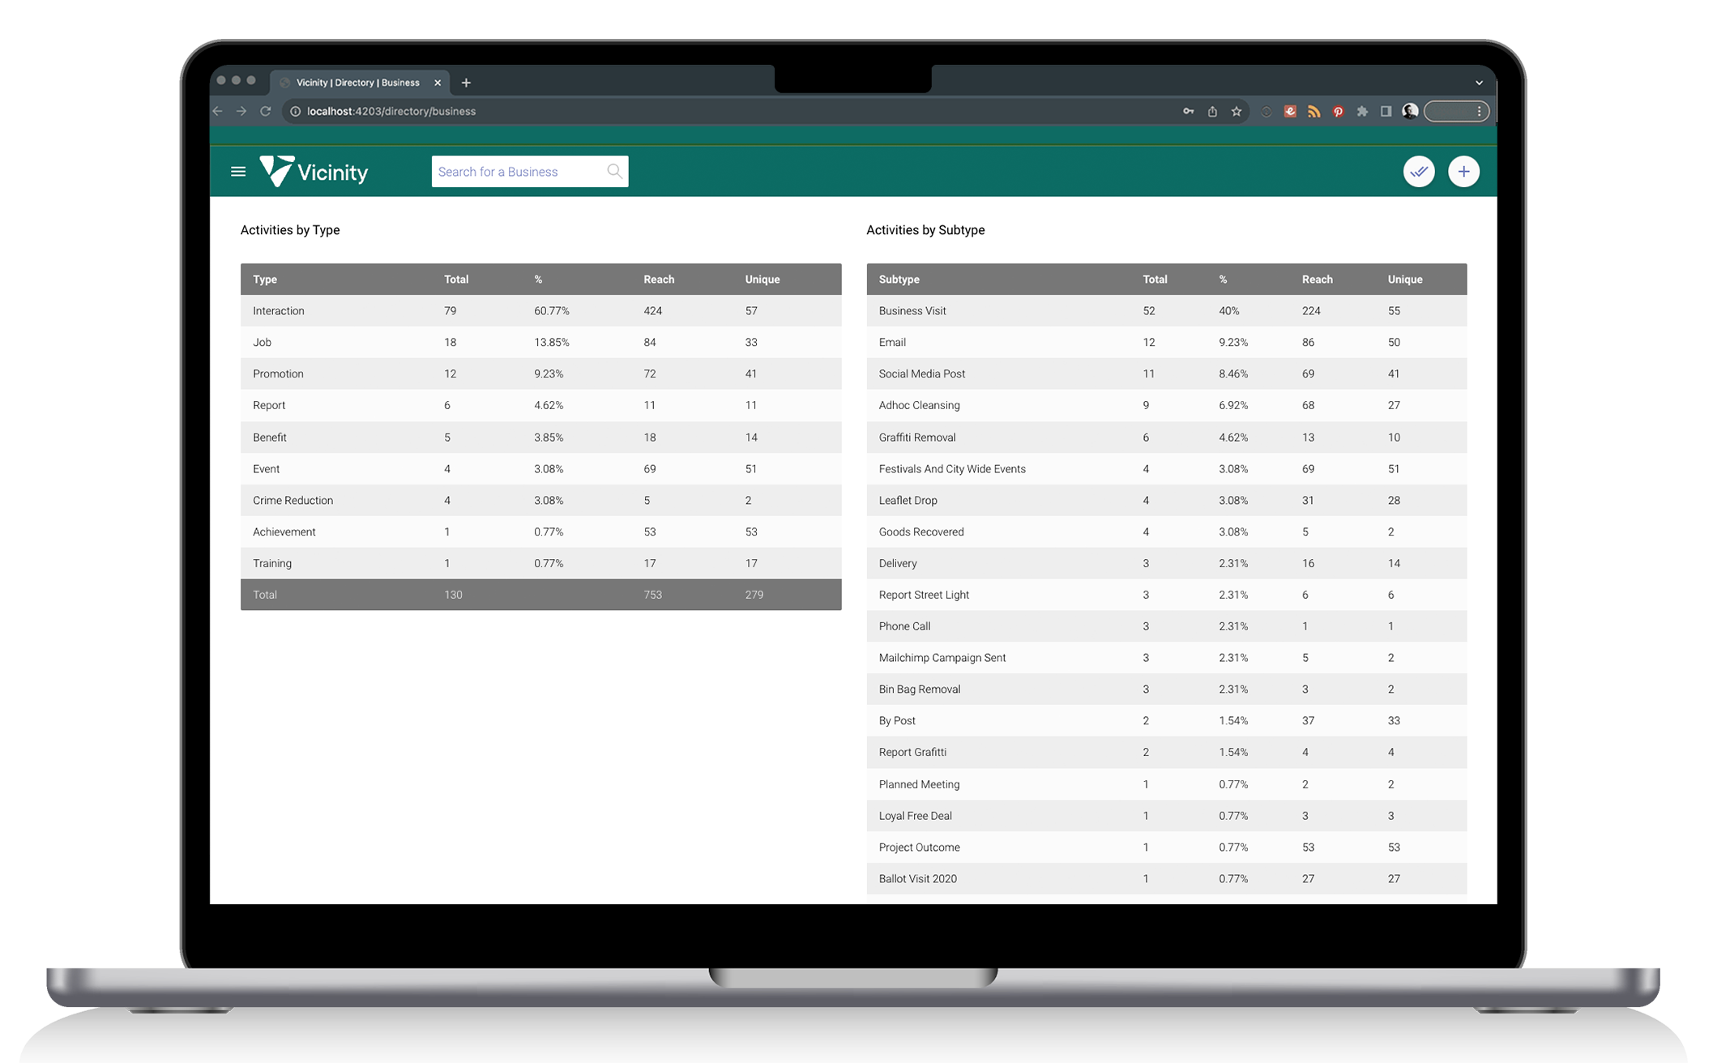Select the Vicinity Directory Business tab
The image size is (1730, 1063).
pyautogui.click(x=357, y=83)
